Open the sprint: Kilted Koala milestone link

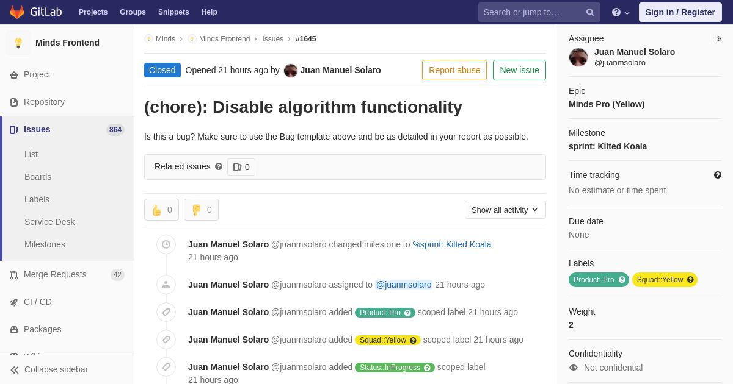pos(452,244)
